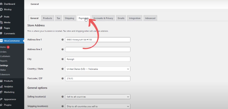
Task: Click the Address line 2 input field
Action: coord(98,49)
